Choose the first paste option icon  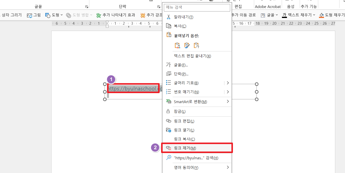[x=177, y=45]
